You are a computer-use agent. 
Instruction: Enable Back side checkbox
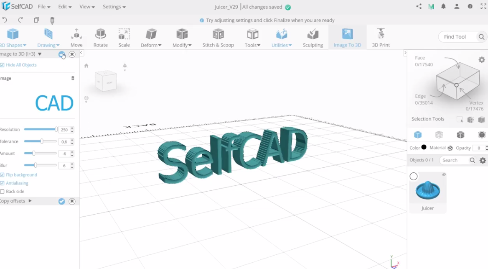[x=2, y=192]
